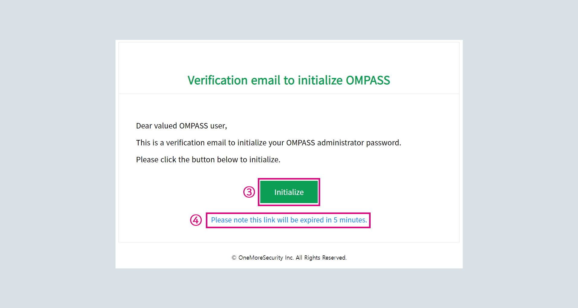Click the "Dear valued OMPASS user," greeting
This screenshot has width=578, height=308.
[x=181, y=126]
